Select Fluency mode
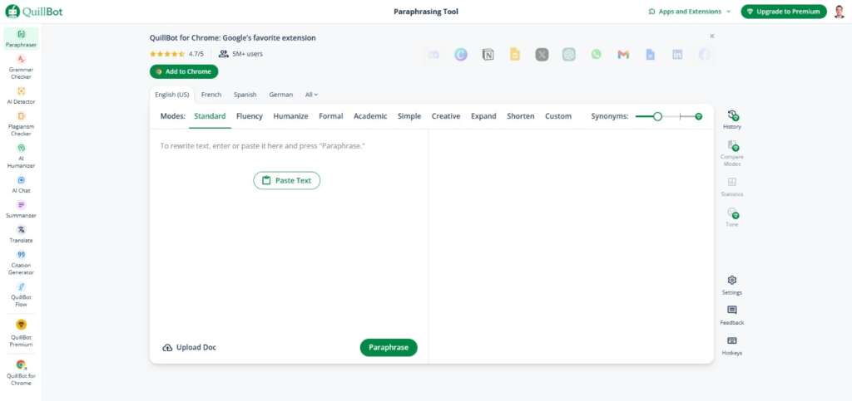The height and width of the screenshot is (401, 852). pyautogui.click(x=250, y=116)
